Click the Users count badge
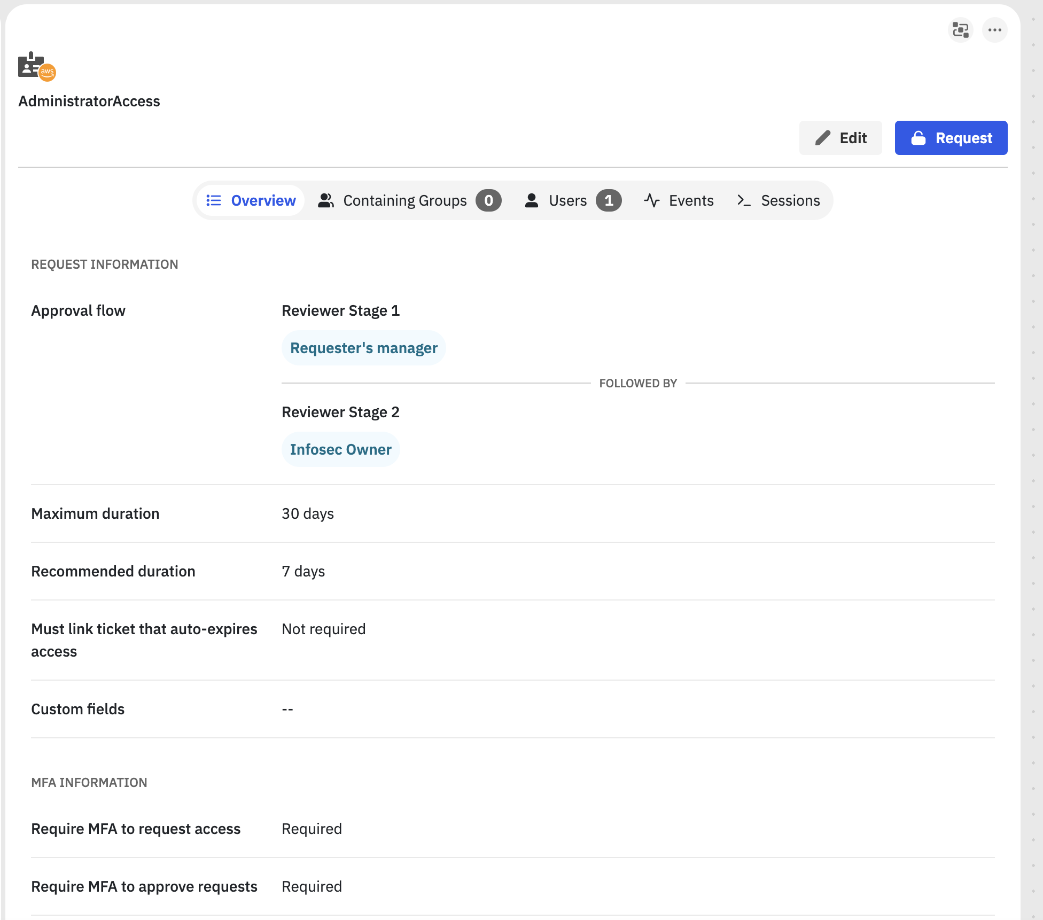This screenshot has width=1043, height=920. 609,200
